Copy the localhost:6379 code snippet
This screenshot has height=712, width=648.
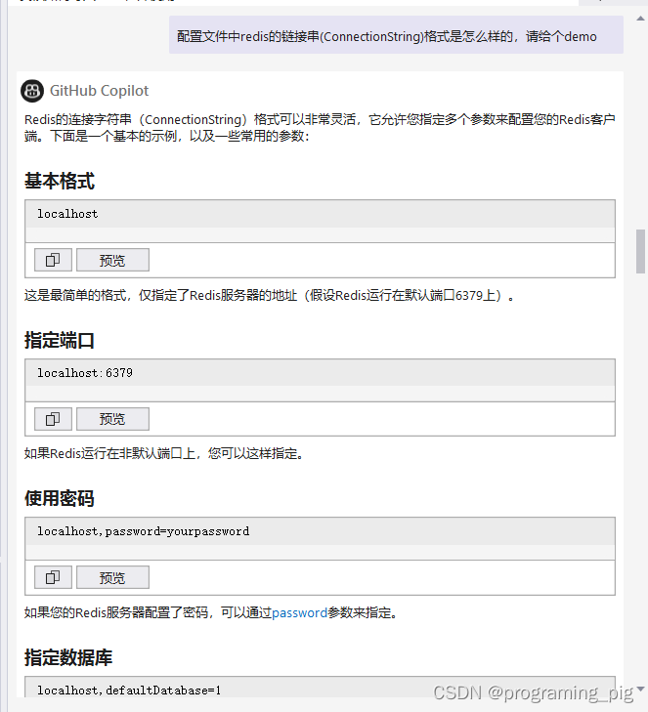tap(53, 419)
